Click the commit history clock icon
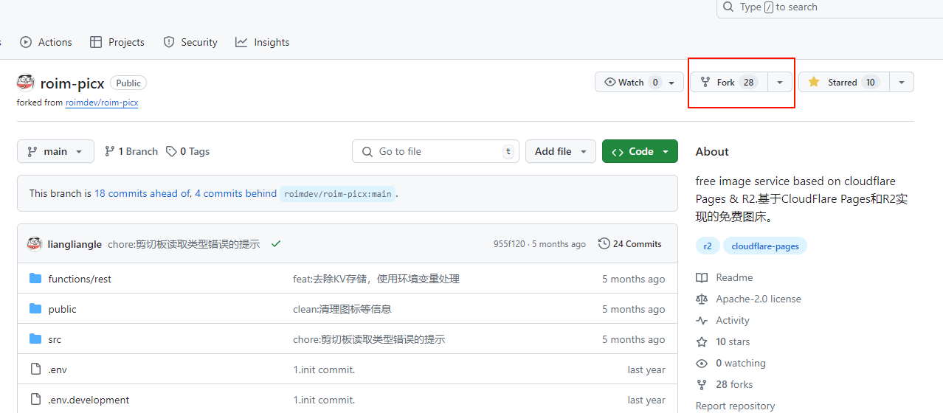Viewport: 943px width, 413px height. coord(604,244)
